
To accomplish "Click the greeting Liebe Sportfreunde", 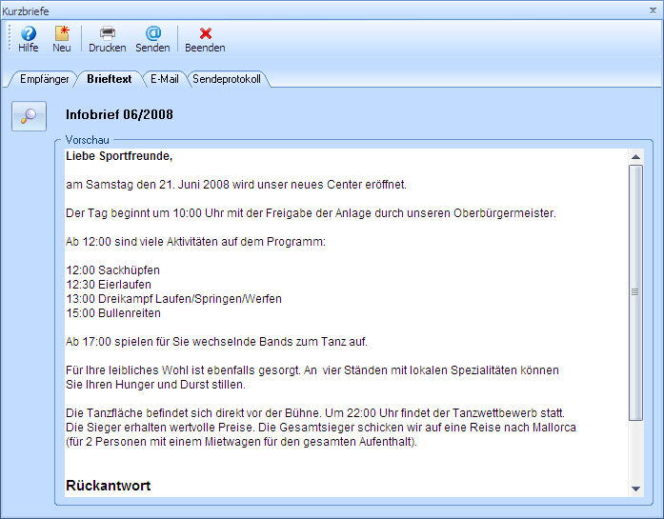I will click(119, 156).
